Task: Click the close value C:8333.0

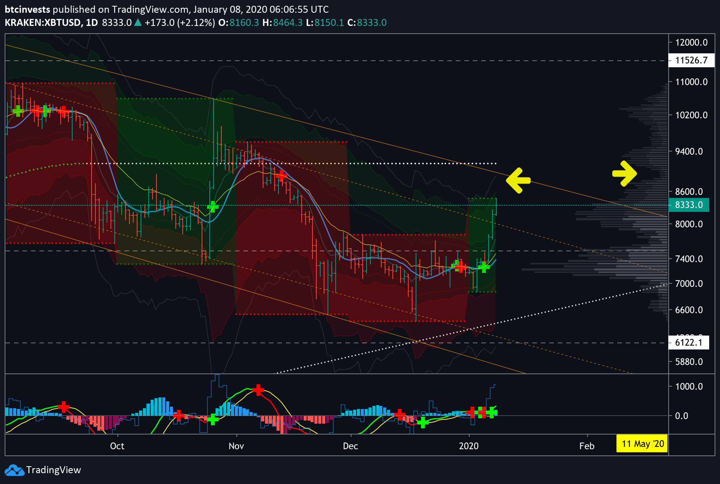Action: (x=367, y=23)
